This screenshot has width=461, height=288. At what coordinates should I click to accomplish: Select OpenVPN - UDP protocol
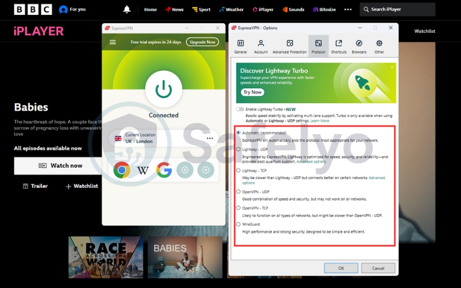pos(239,192)
